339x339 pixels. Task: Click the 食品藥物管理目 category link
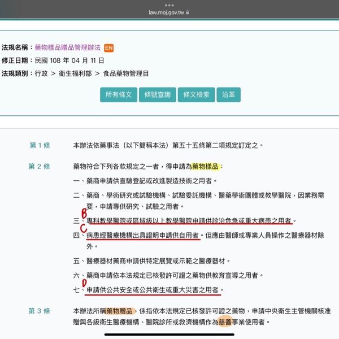point(126,73)
